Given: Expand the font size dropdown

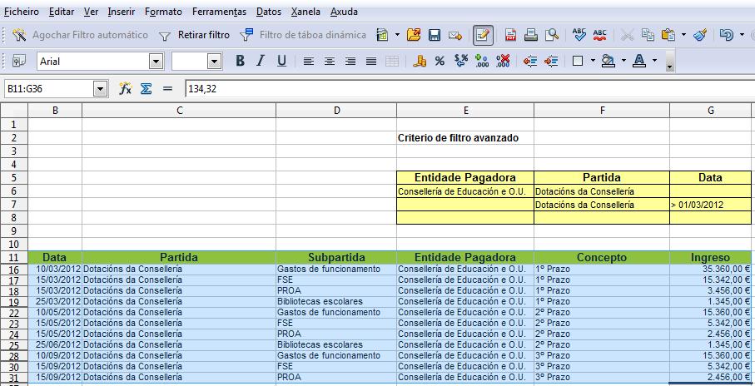Looking at the screenshot, I should pos(214,61).
